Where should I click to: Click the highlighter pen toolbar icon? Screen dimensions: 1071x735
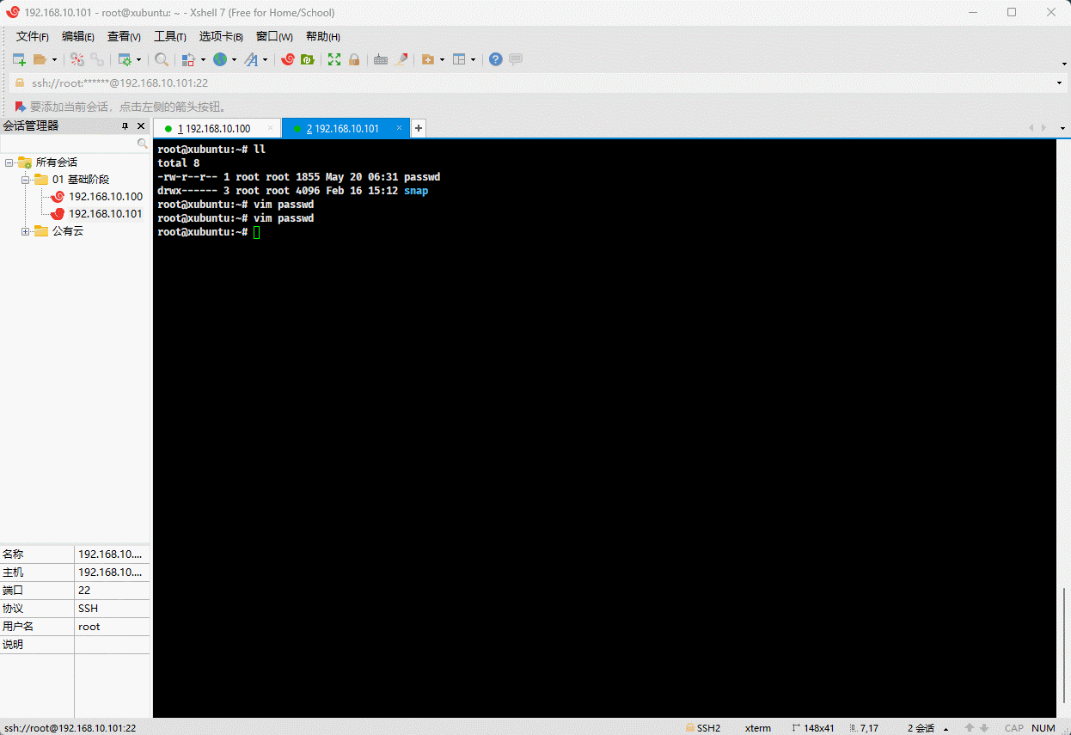tap(401, 59)
